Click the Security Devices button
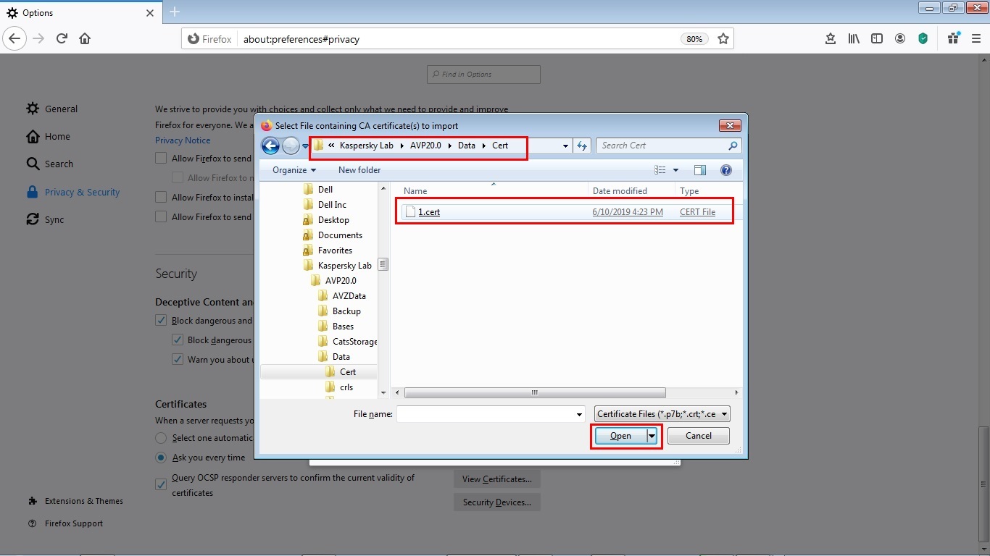The height and width of the screenshot is (556, 990). (x=497, y=502)
